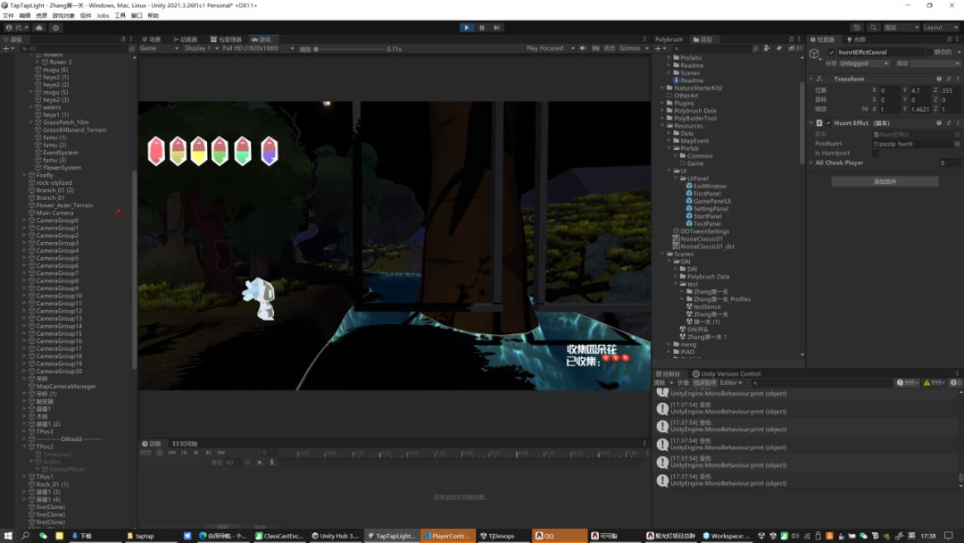Open the Jobs menu

coord(103,15)
